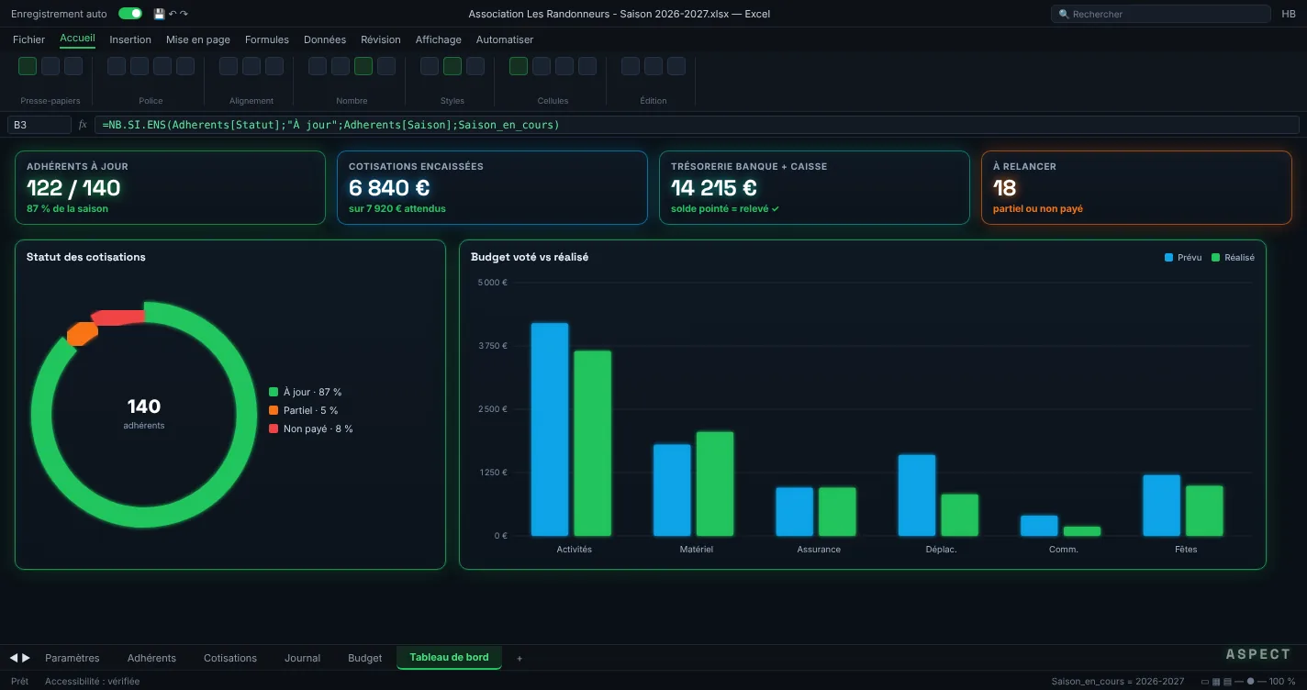Zoom out using the minus icon

tap(1238, 682)
